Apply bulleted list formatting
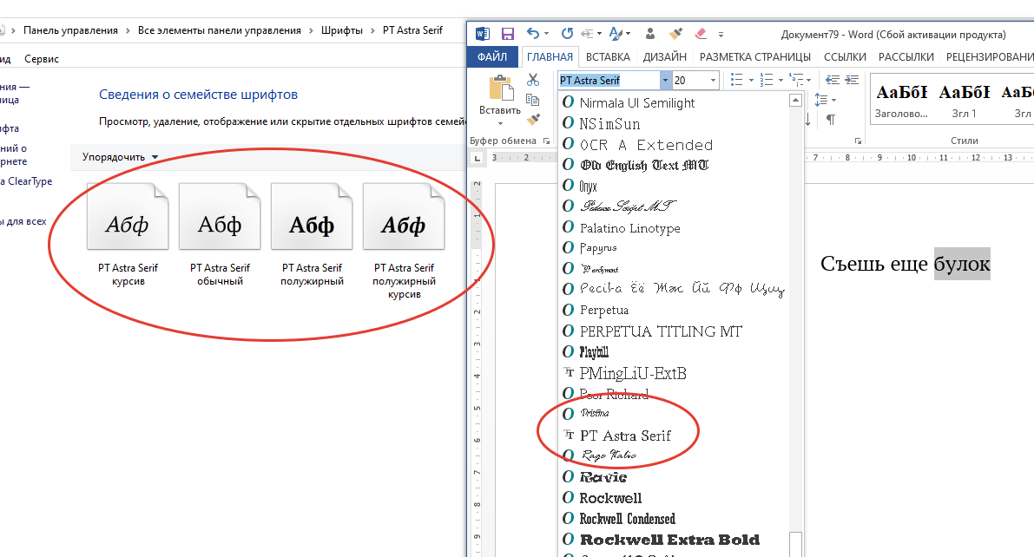 tap(736, 80)
